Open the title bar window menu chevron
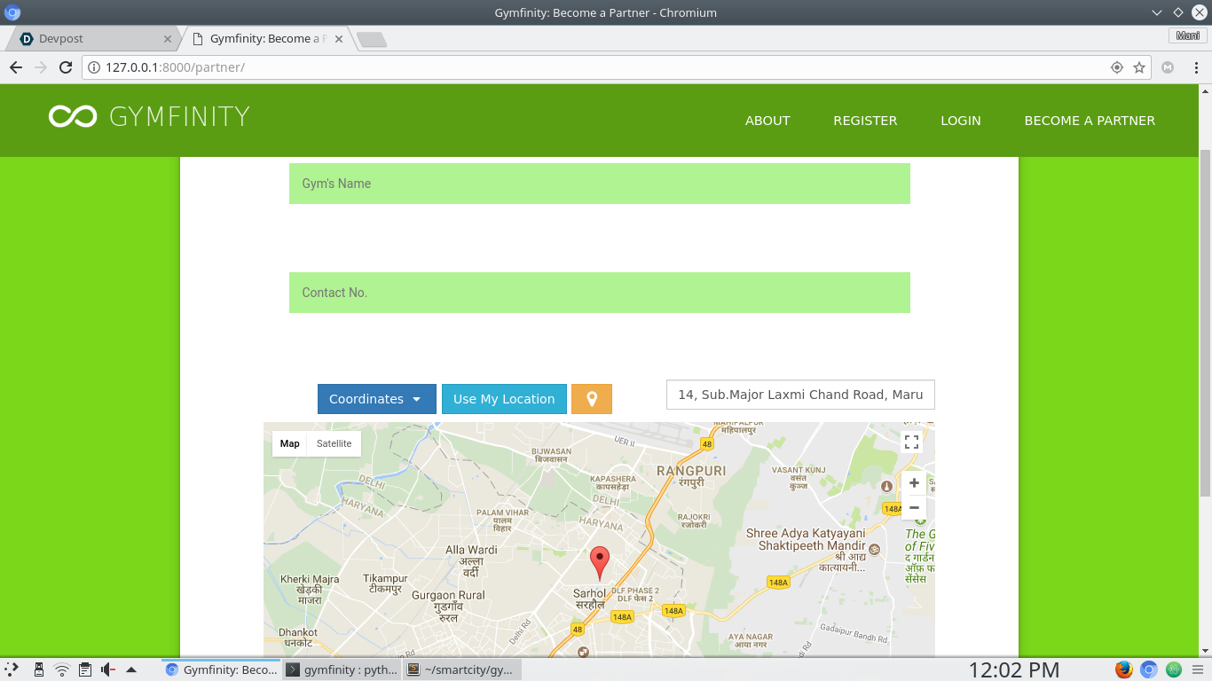This screenshot has width=1212, height=681. point(1157,12)
